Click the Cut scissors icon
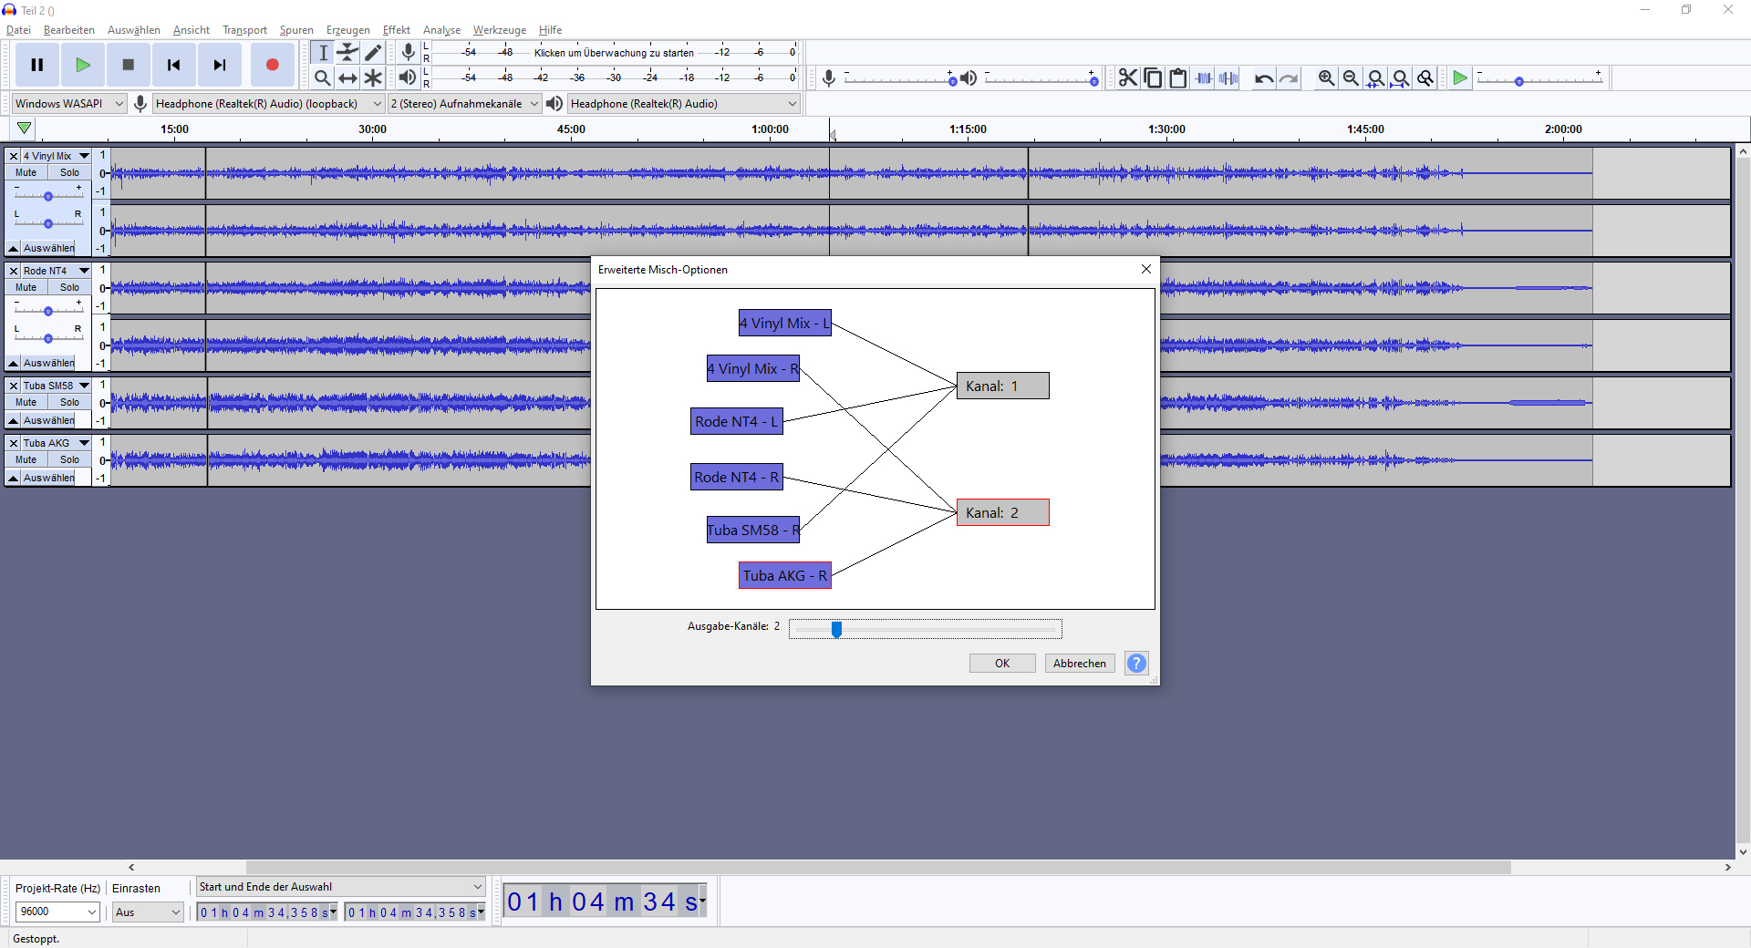Viewport: 1751px width, 948px height. [x=1128, y=78]
